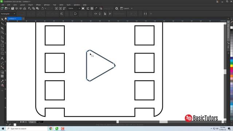Click the triangle play shape on canvas
Viewport: 233px width, 131px height.
click(x=100, y=65)
